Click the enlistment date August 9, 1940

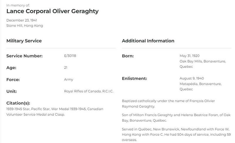(x=192, y=78)
